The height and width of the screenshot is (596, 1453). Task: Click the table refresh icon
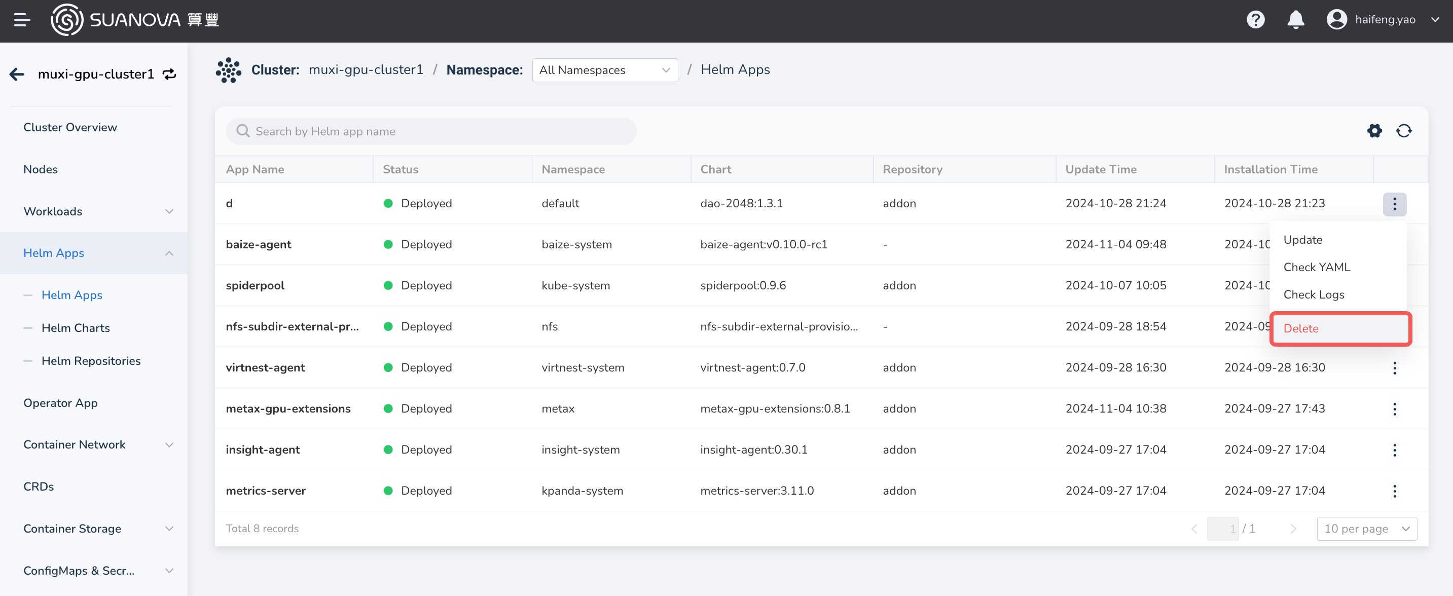pos(1405,130)
